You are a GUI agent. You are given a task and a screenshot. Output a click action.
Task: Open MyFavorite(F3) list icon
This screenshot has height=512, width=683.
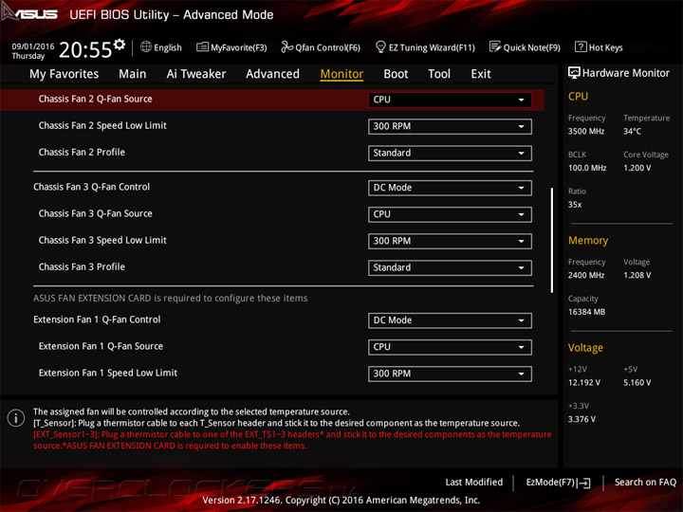(202, 47)
